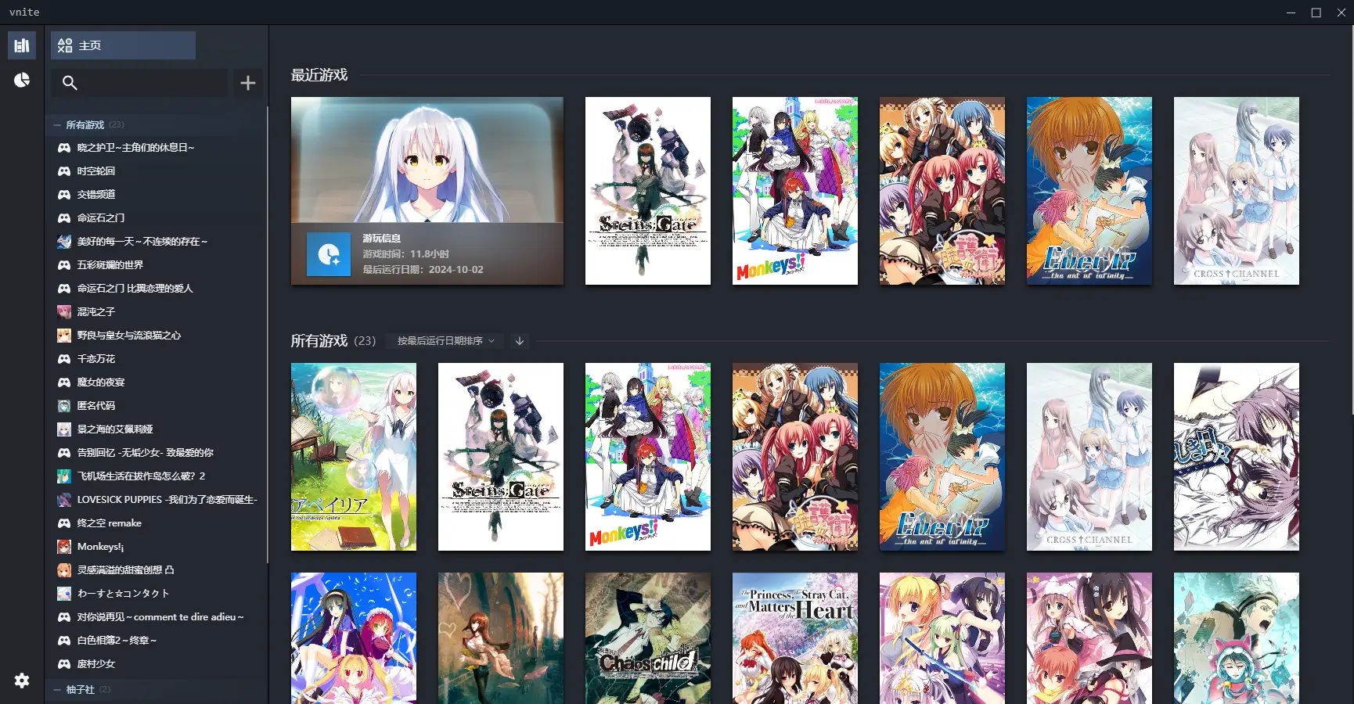Image resolution: width=1354 pixels, height=704 pixels.
Task: Select 晓之护卫~主角们的休息日~ in sidebar
Action: pyautogui.click(x=156, y=148)
